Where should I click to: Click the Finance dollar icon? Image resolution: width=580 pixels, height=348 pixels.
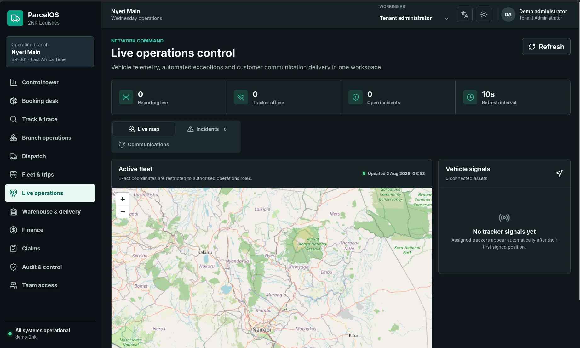(13, 230)
